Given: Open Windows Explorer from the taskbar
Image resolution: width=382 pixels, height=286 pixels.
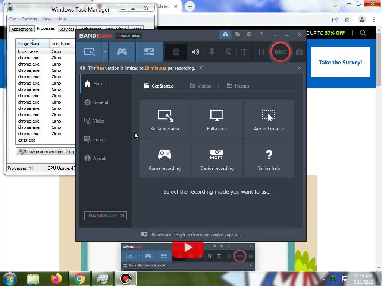Looking at the screenshot, I should click(33, 279).
